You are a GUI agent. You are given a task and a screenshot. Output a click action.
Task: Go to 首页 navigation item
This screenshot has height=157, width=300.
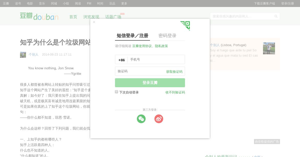point(73,17)
